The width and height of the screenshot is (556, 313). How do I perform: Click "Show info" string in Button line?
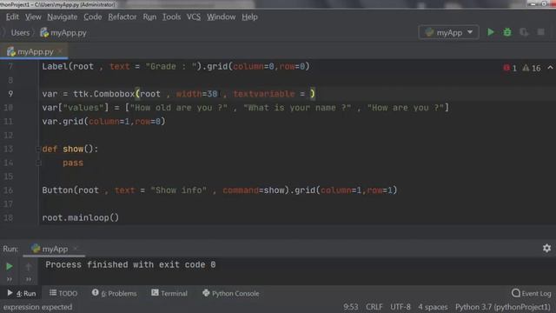[x=178, y=190]
